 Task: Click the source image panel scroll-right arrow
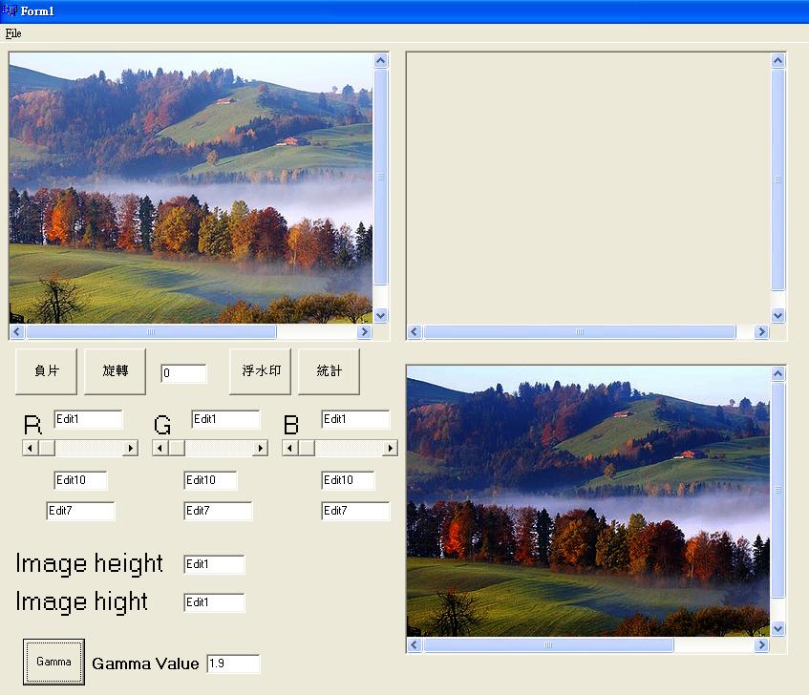364,331
